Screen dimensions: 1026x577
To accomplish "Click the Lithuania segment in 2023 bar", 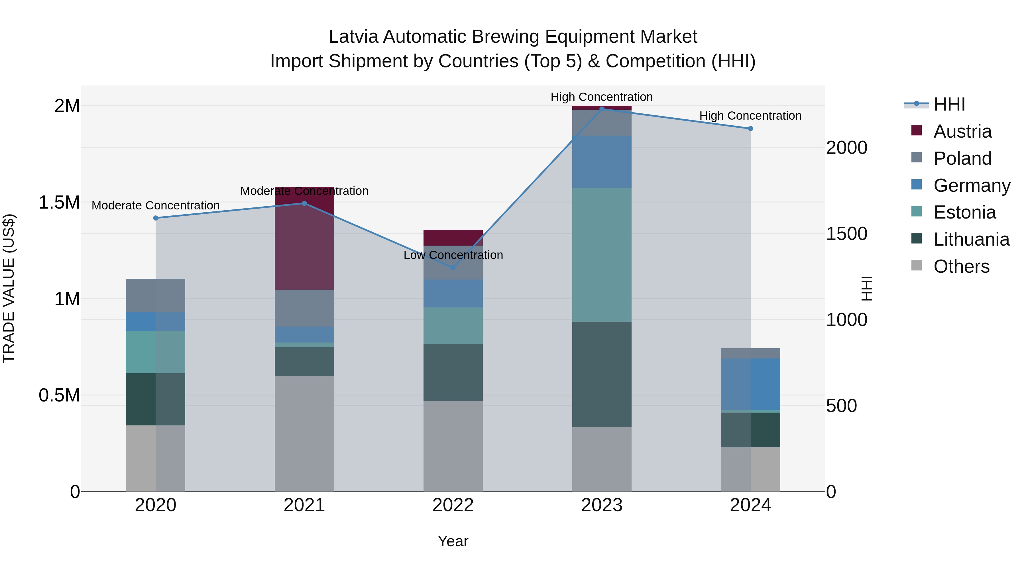I will (x=602, y=374).
